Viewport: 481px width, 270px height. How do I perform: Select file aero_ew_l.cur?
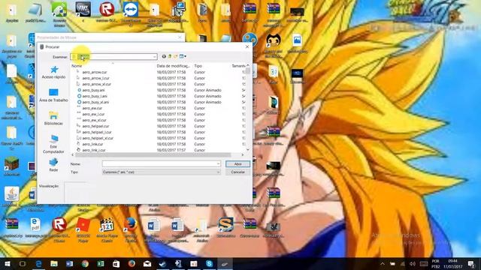pos(93,114)
